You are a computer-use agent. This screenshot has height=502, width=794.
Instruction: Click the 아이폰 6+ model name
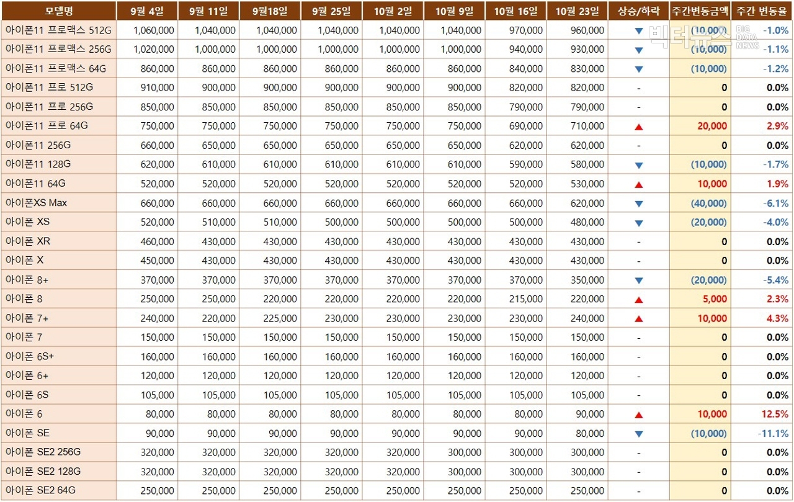pos(27,375)
